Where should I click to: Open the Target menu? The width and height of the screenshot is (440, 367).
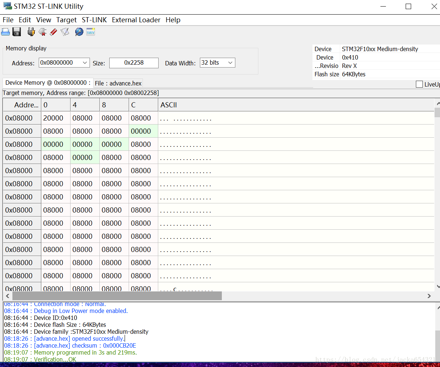click(67, 20)
